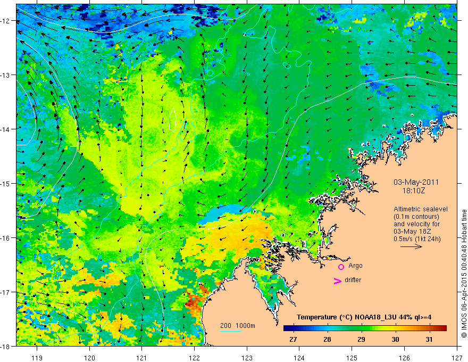
Task: Click the Temperature NOAA18_L3U legend title
Action: (x=364, y=317)
